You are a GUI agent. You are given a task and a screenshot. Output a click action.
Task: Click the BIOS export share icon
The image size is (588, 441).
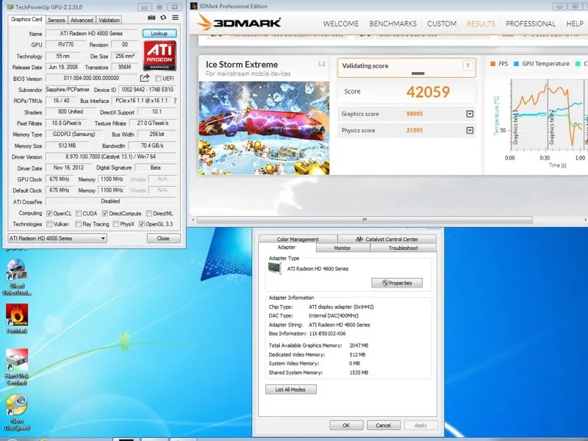pyautogui.click(x=145, y=78)
